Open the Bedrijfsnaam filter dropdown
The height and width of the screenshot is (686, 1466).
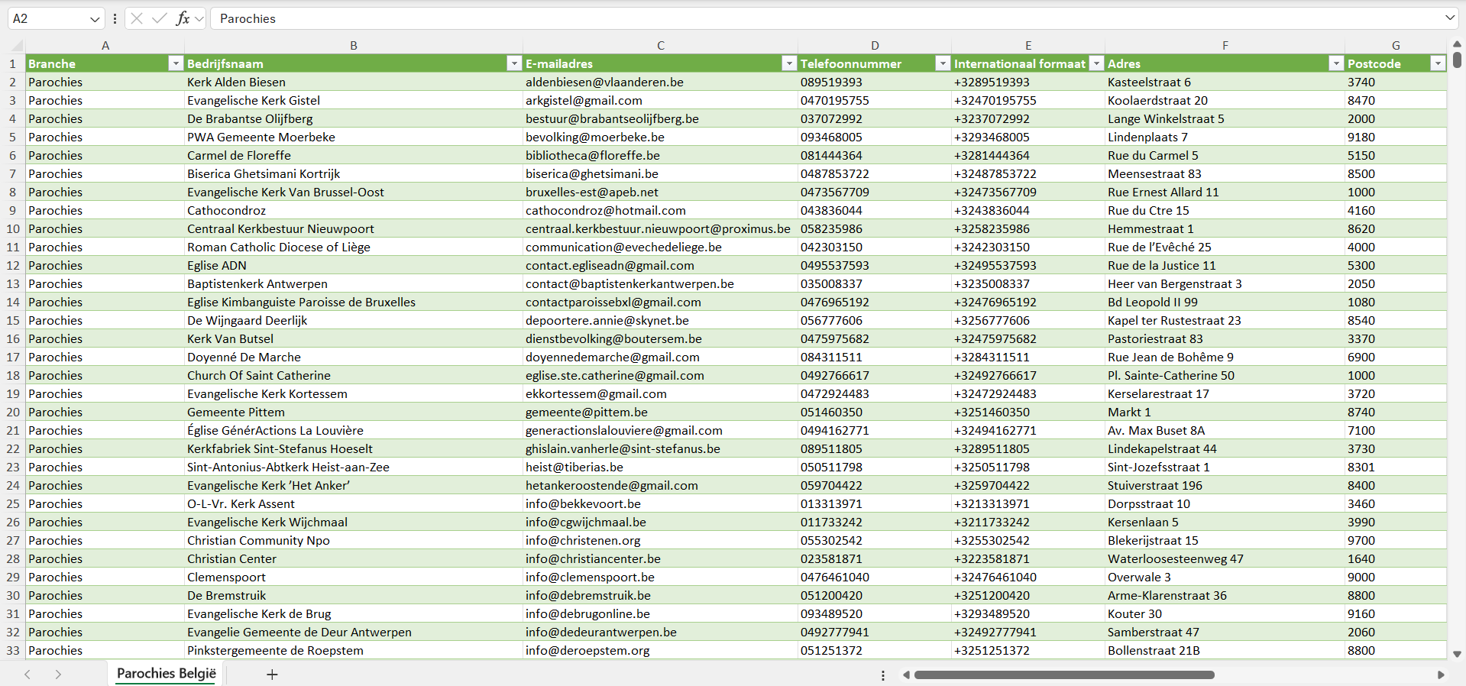(x=514, y=63)
